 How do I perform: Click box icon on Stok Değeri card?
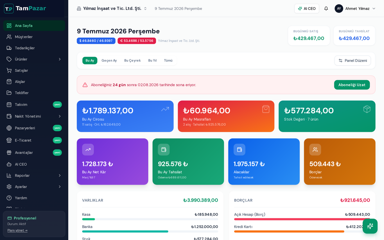click(367, 109)
